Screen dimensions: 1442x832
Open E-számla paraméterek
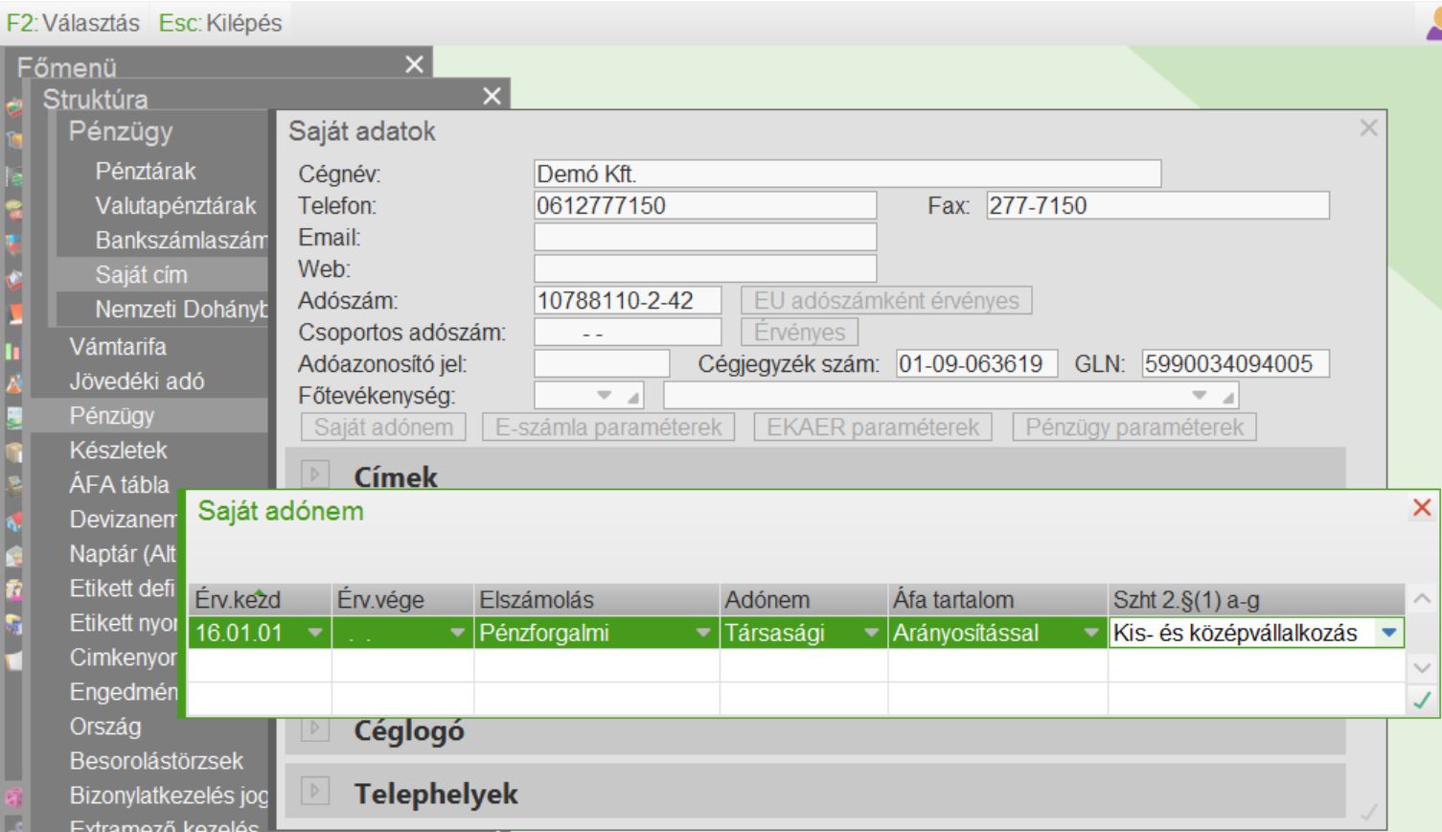tap(608, 428)
